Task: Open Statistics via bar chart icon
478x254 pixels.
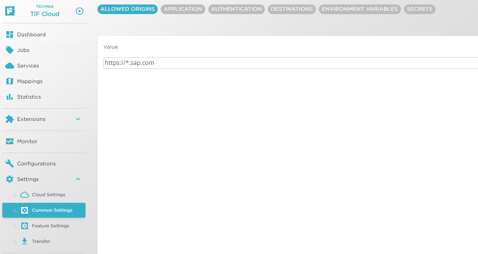Action: 10,97
